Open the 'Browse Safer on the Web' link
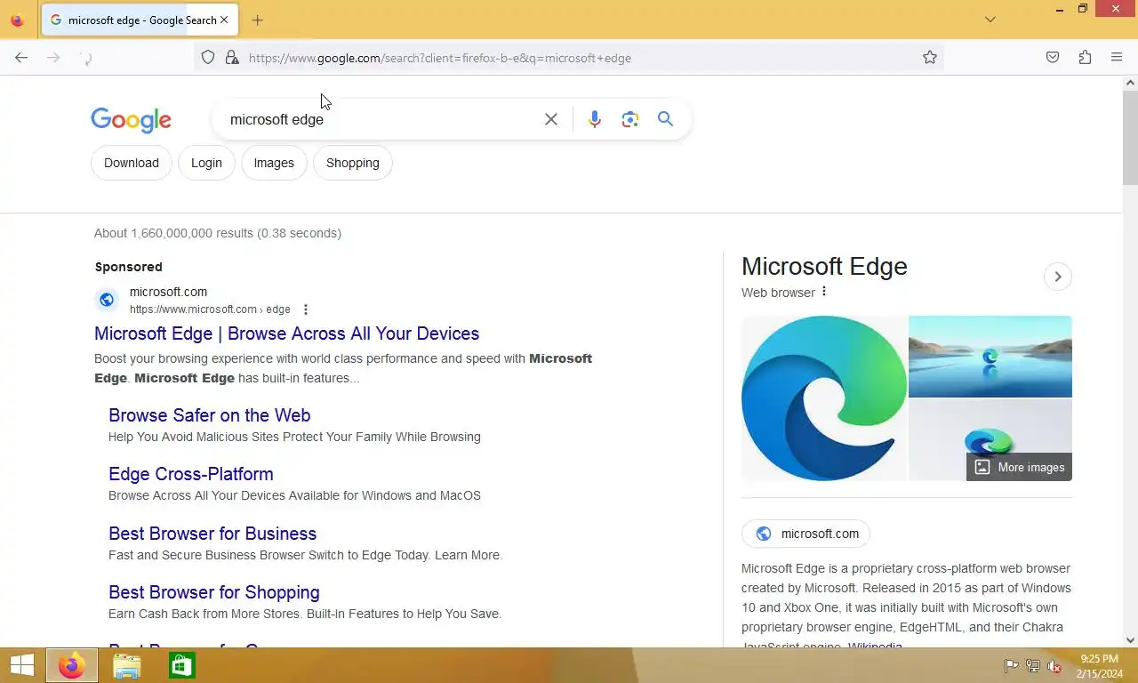The width and height of the screenshot is (1138, 683). pos(210,415)
